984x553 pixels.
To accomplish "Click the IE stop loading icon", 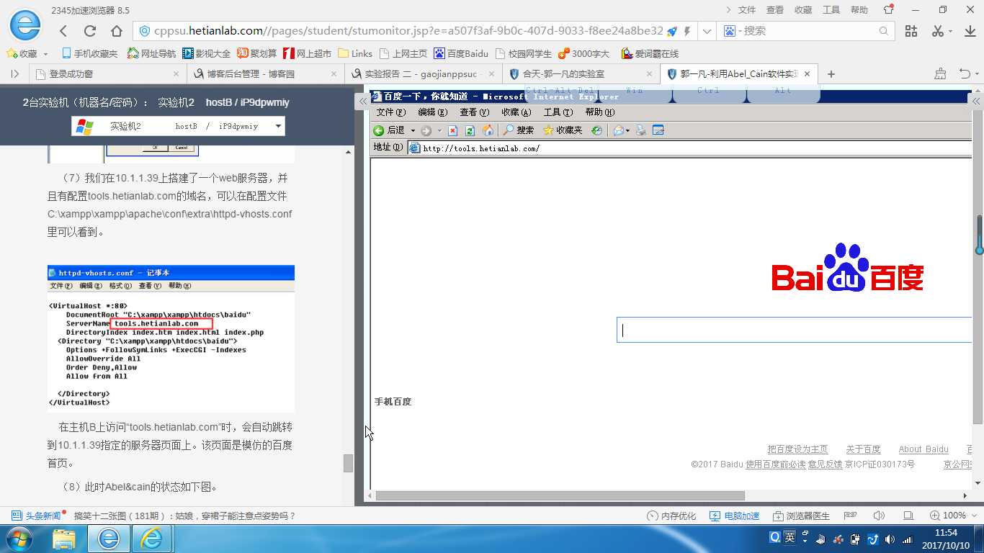I will click(x=452, y=130).
